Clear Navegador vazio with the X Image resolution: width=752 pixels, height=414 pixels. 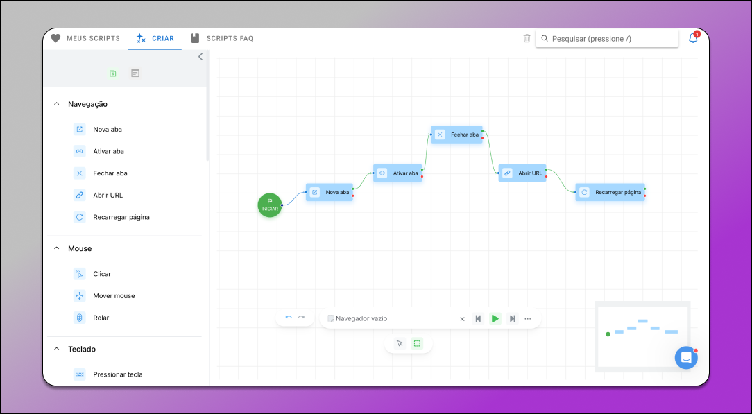click(462, 319)
